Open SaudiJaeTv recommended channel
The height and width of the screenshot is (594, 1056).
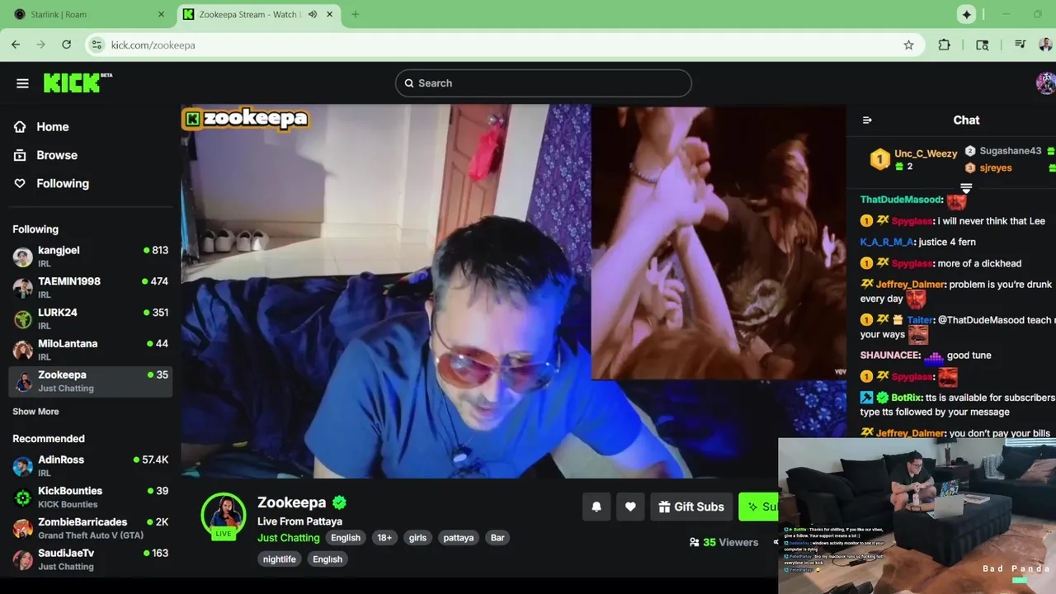click(91, 559)
